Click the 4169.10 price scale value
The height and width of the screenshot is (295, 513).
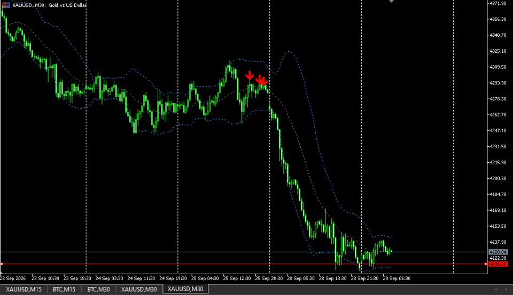click(x=498, y=210)
